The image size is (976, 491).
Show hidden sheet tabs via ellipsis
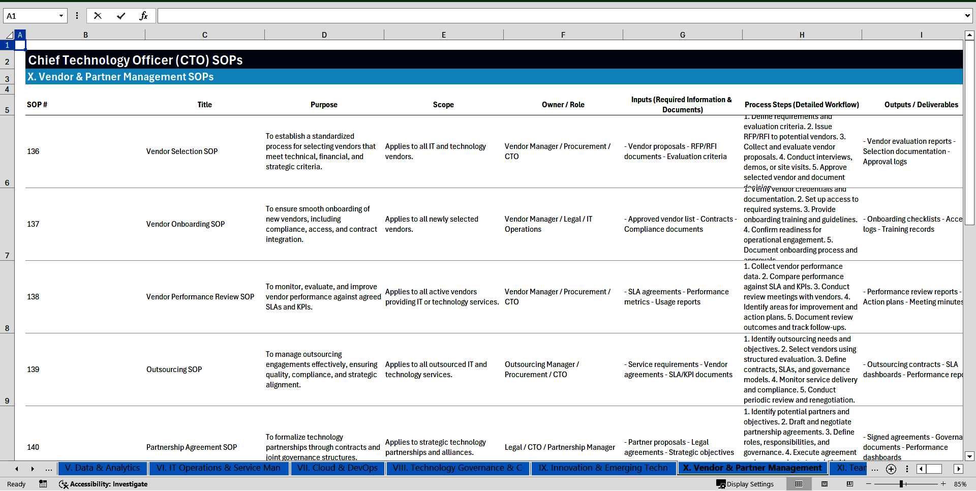pos(48,469)
